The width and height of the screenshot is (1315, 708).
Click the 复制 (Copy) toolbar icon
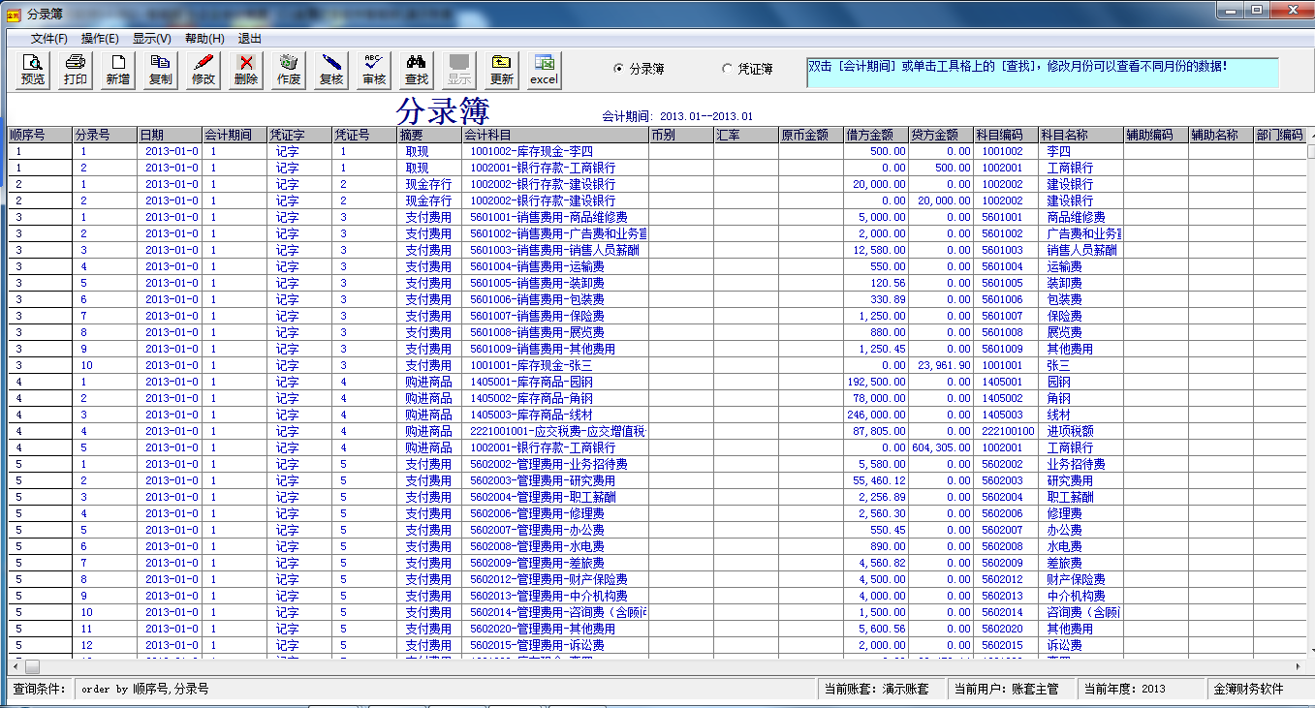tap(159, 68)
